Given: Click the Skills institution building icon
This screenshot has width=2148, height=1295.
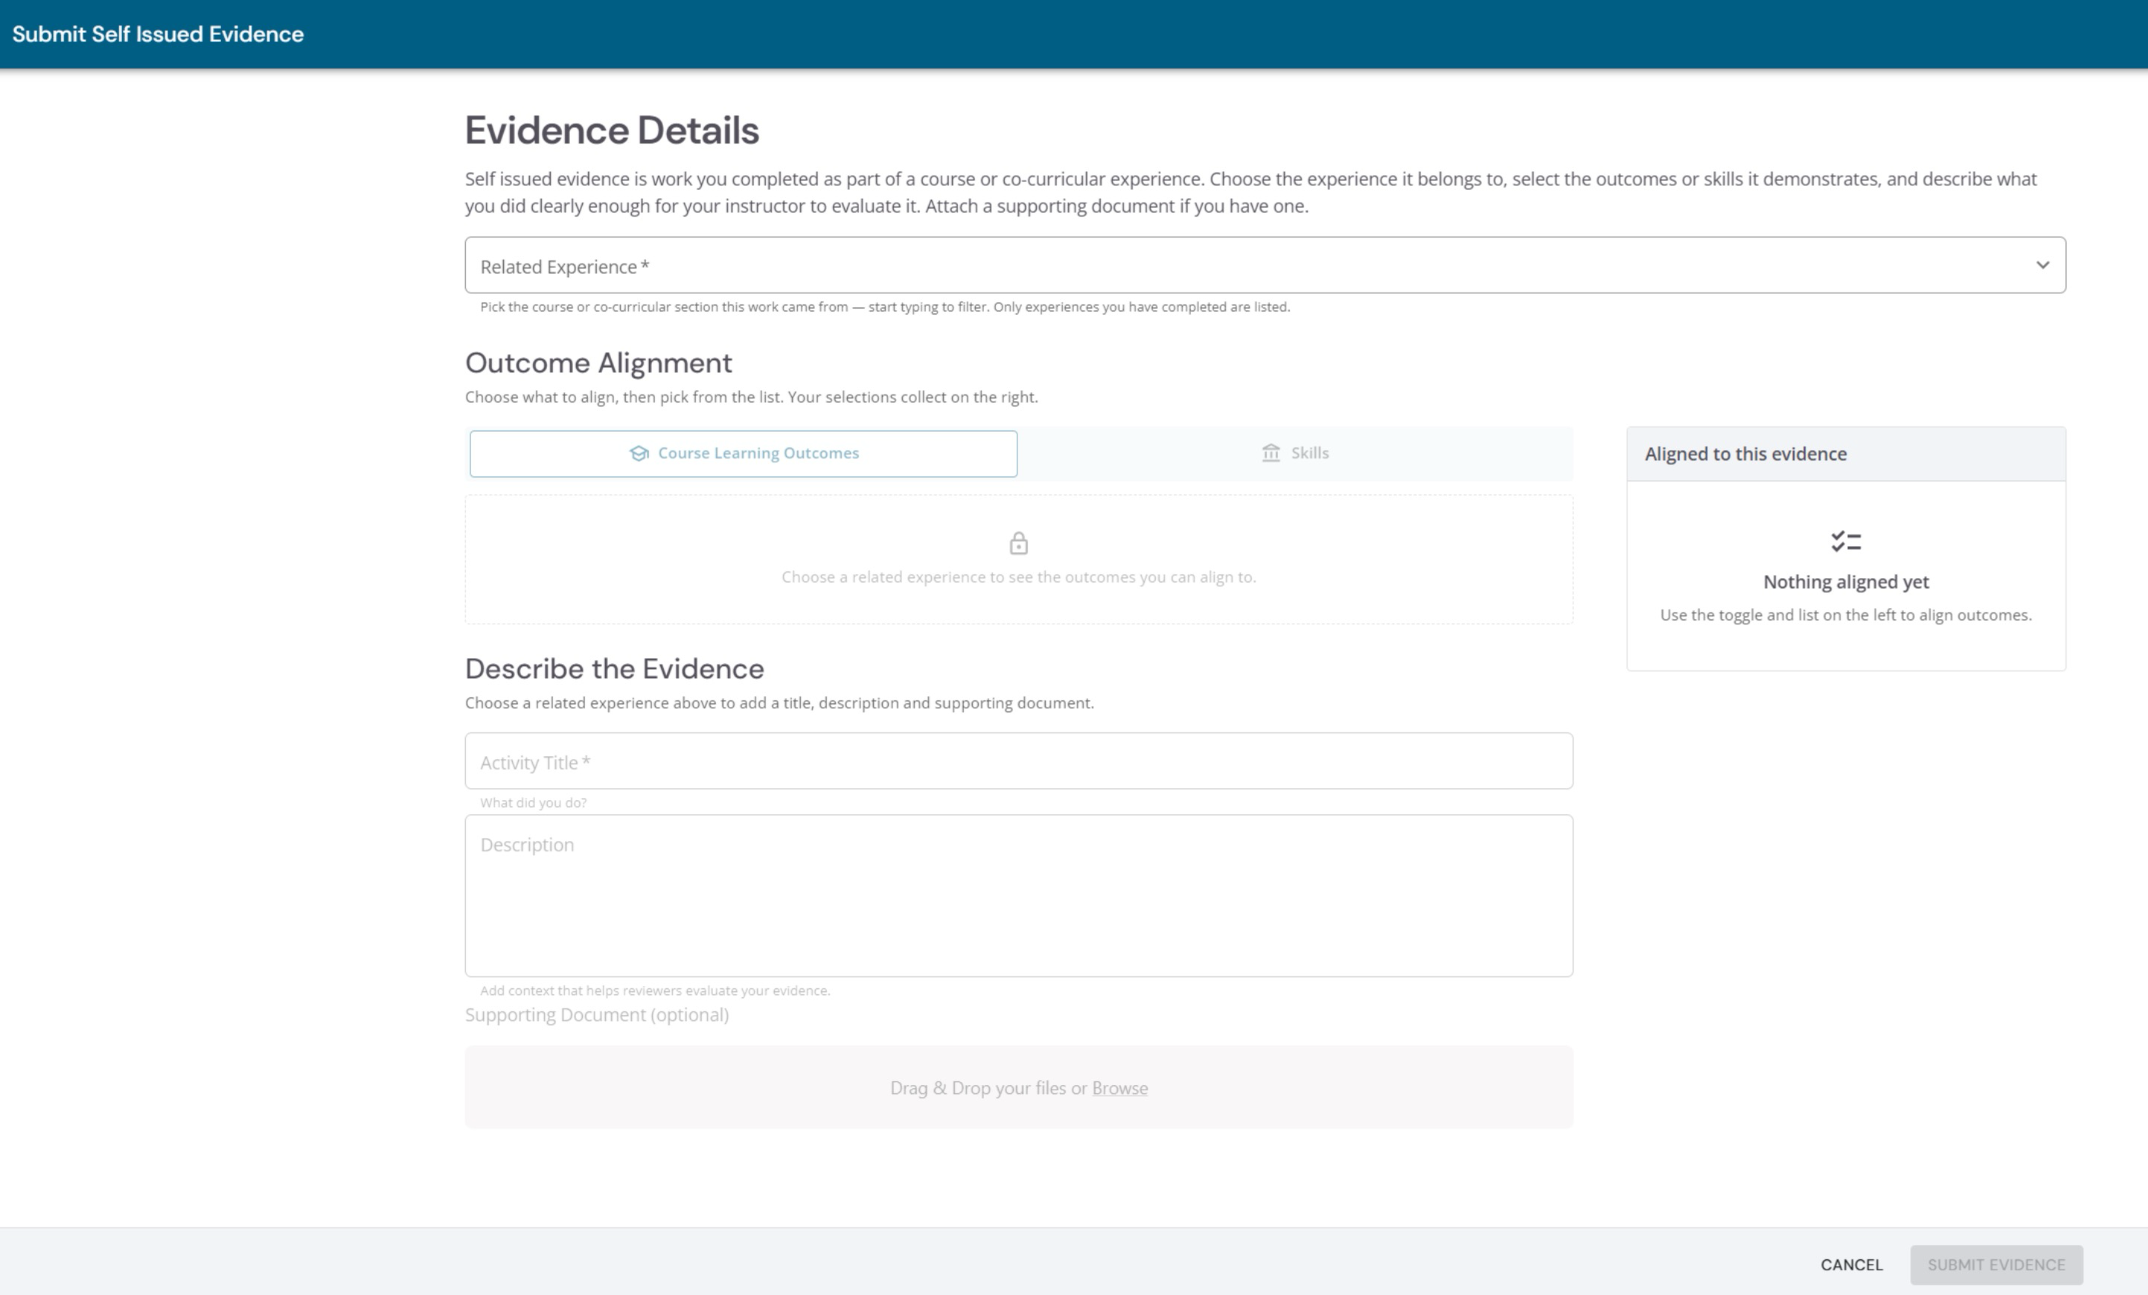Looking at the screenshot, I should [x=1271, y=453].
